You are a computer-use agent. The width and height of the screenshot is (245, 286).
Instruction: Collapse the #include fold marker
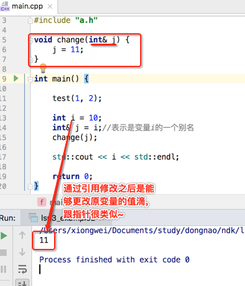click(30, 20)
